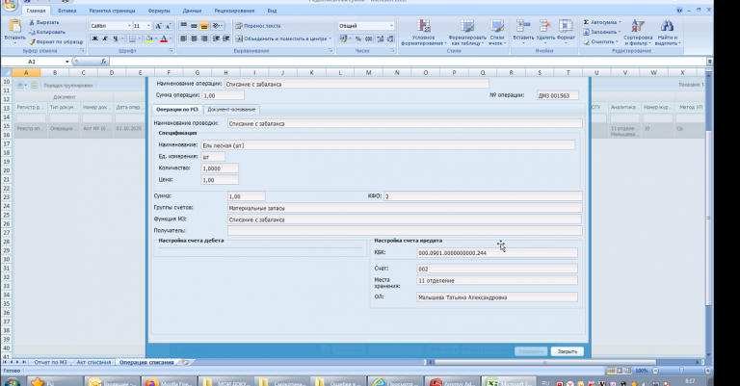Apply percent number format

pyautogui.click(x=358, y=39)
